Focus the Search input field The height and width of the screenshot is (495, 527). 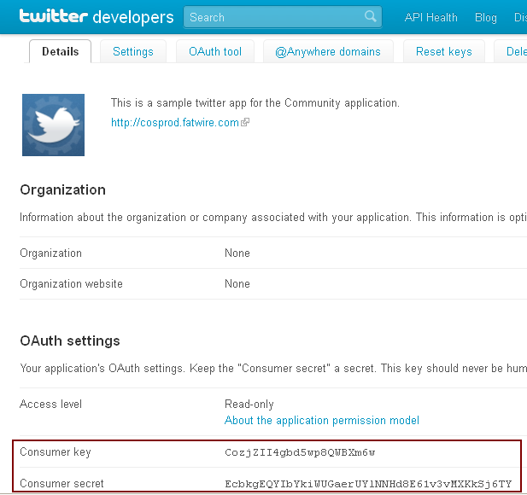(283, 17)
